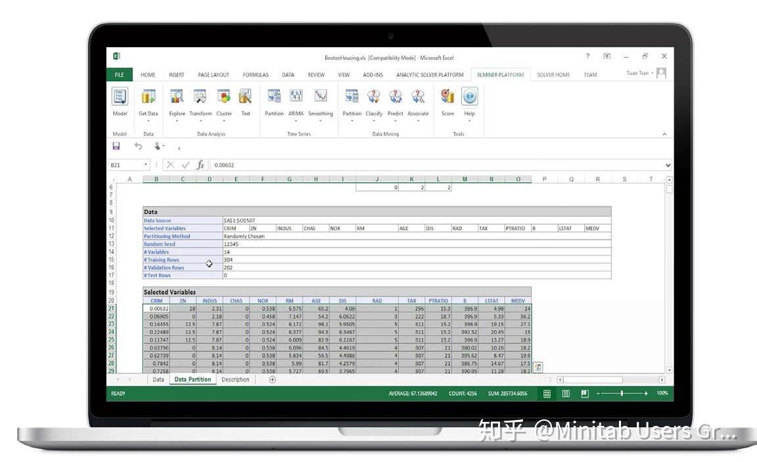The height and width of the screenshot is (462, 757).
Task: Switch to the ANALYTIC SOLVER PLATFORM ribbon tab
Action: pyautogui.click(x=429, y=74)
